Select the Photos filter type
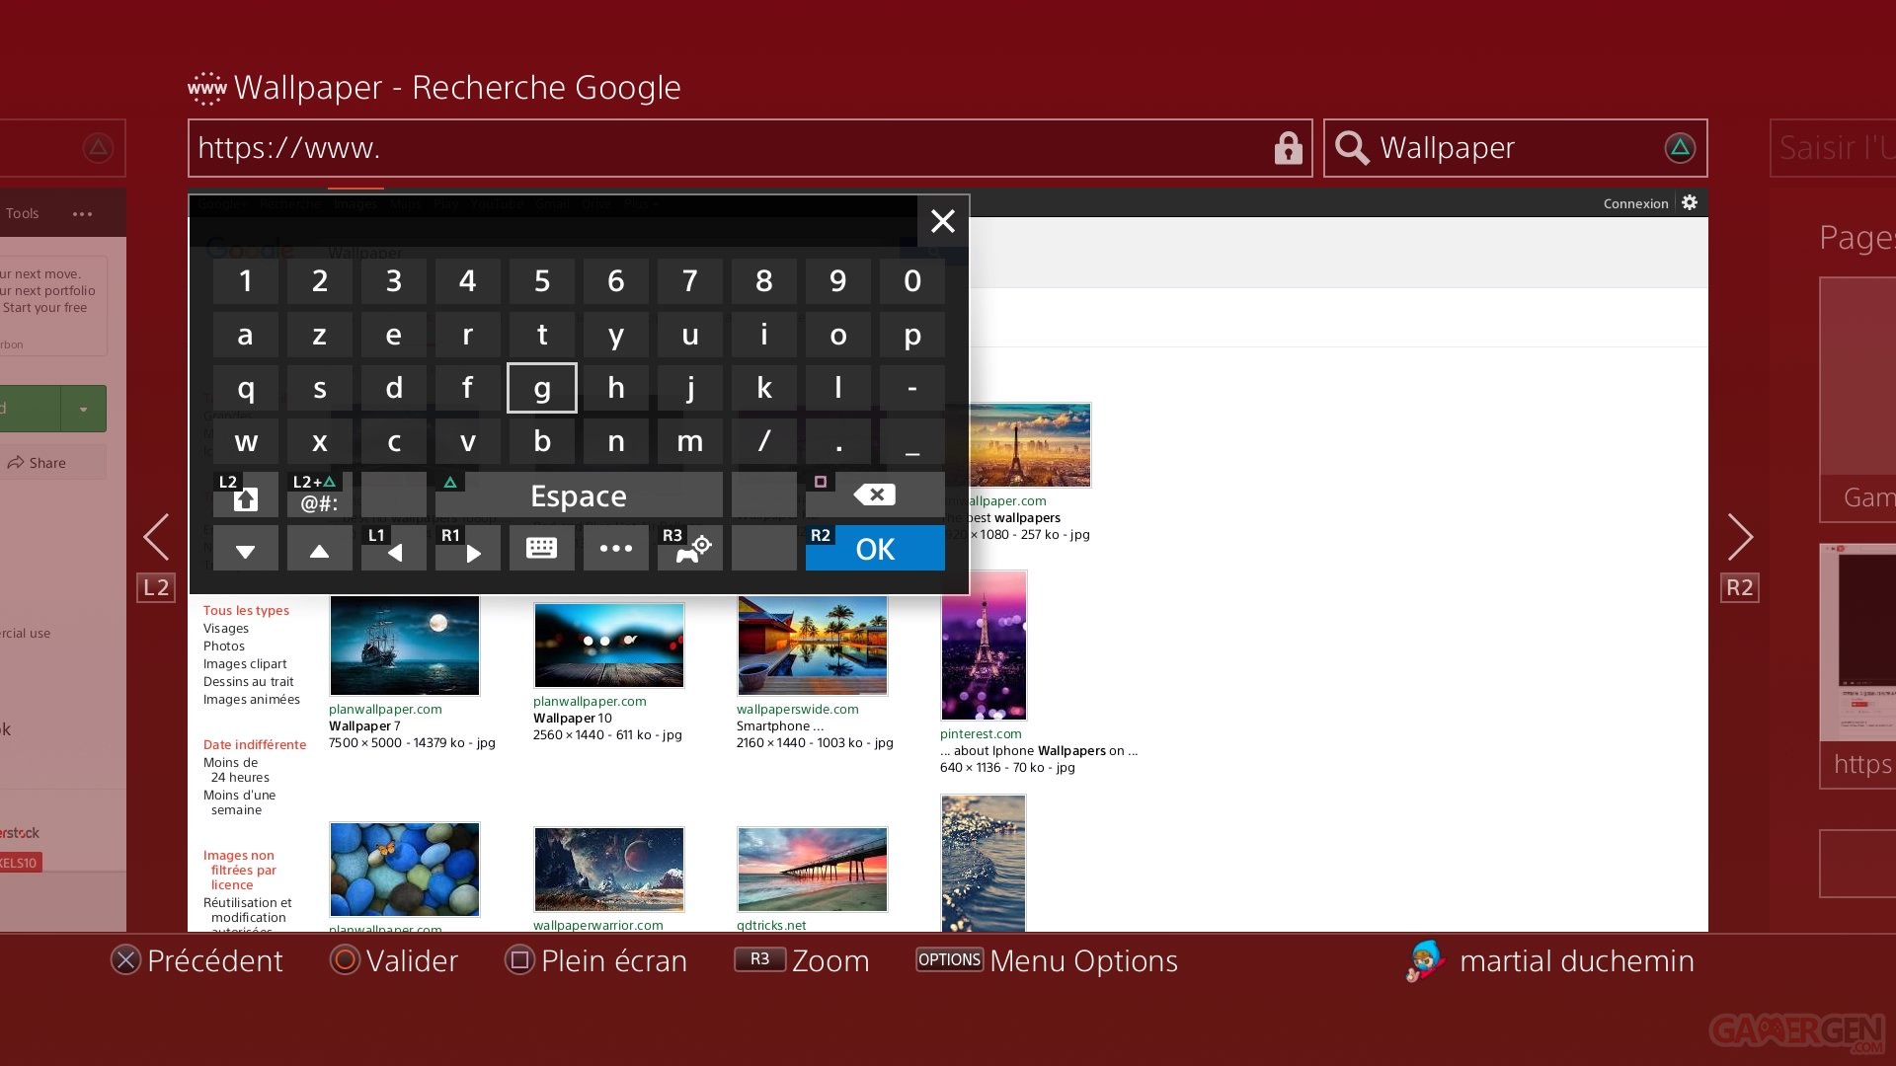 click(x=223, y=647)
